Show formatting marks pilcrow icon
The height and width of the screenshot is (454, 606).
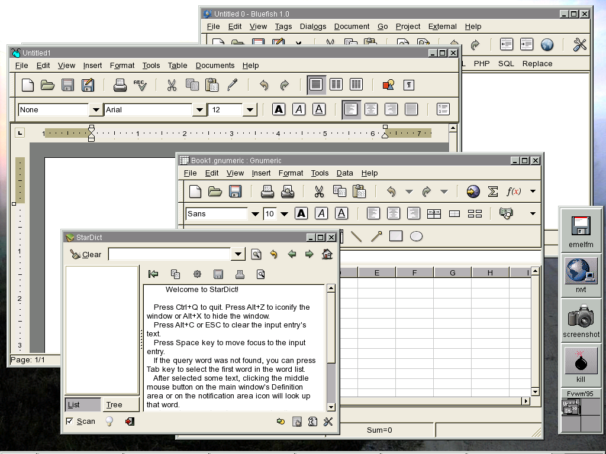tap(409, 85)
